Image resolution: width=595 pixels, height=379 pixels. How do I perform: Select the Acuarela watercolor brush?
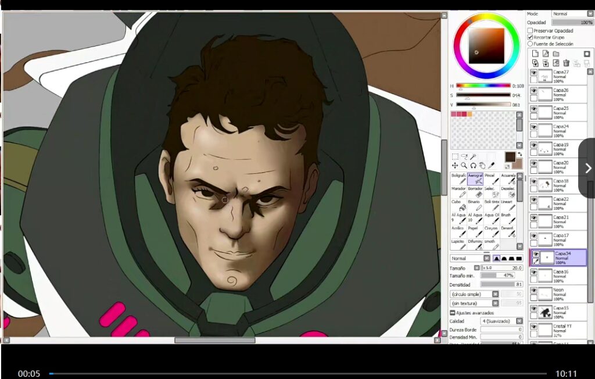[x=508, y=178]
